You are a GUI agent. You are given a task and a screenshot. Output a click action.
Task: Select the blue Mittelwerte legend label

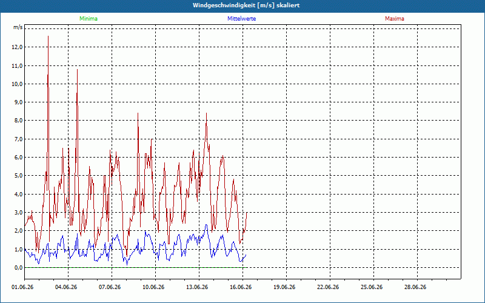click(241, 19)
